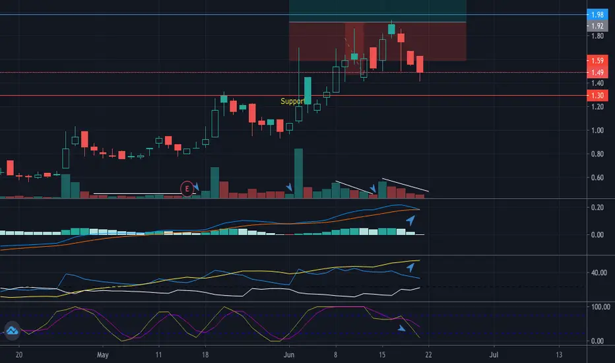Image resolution: width=615 pixels, height=363 pixels.
Task: Click the 1.49 red price label
Action: click(x=597, y=72)
